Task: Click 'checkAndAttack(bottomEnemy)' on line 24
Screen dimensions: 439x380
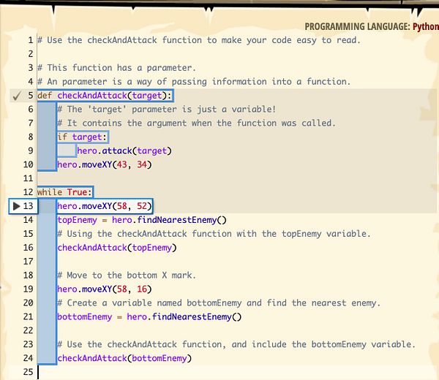Action: pos(124,358)
